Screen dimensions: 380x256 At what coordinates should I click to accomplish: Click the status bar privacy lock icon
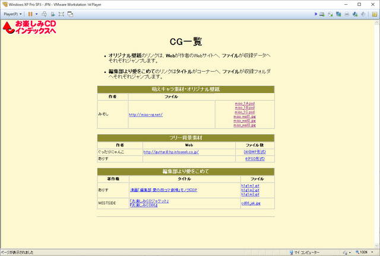345,252
